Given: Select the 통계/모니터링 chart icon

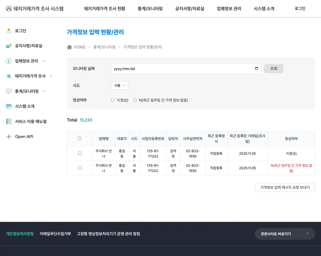Looking at the screenshot, I should (9, 91).
